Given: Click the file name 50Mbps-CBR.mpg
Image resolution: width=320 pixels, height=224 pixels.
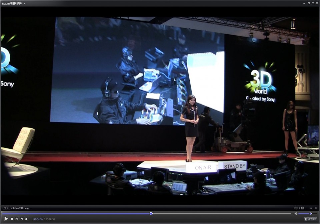Looking at the screenshot, I should tap(20, 208).
